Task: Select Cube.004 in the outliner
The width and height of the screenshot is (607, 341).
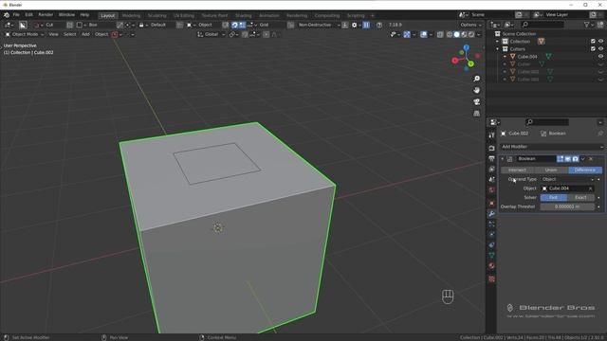Action: tap(527, 57)
